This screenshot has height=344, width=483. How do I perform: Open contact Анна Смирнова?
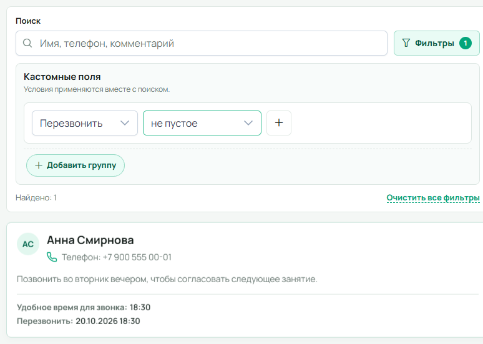(x=90, y=240)
